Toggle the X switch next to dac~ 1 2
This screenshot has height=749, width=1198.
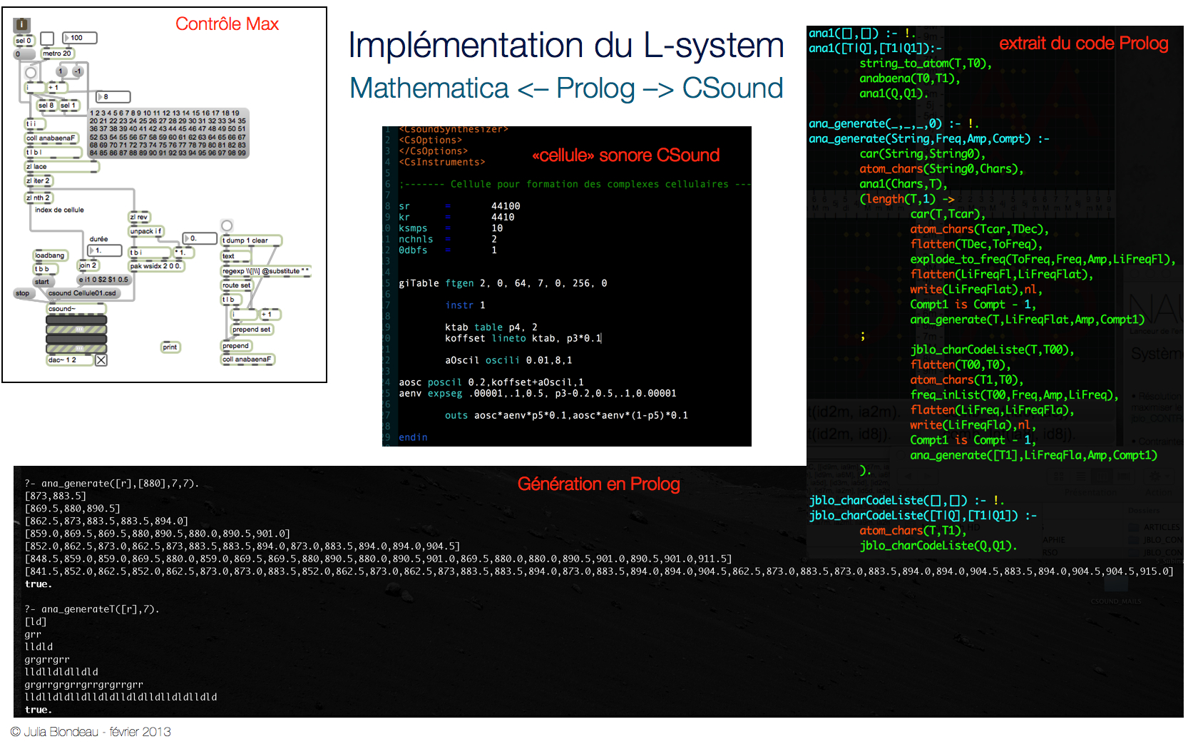(x=101, y=360)
